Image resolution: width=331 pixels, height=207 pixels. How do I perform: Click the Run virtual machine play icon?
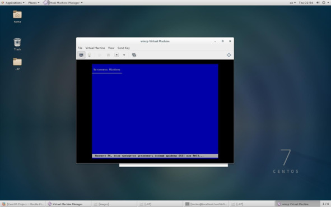(100, 55)
